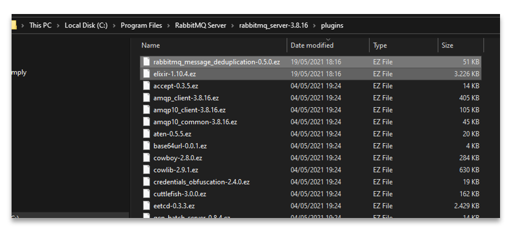
Task: Click the 51 KB size of rabbitmq_message_deduplication
Action: [471, 62]
